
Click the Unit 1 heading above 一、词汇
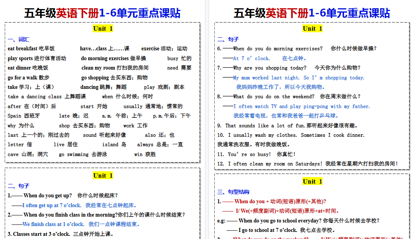coord(103,29)
